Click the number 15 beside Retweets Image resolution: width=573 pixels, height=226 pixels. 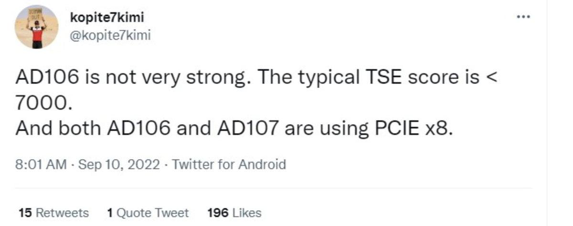pyautogui.click(x=25, y=213)
